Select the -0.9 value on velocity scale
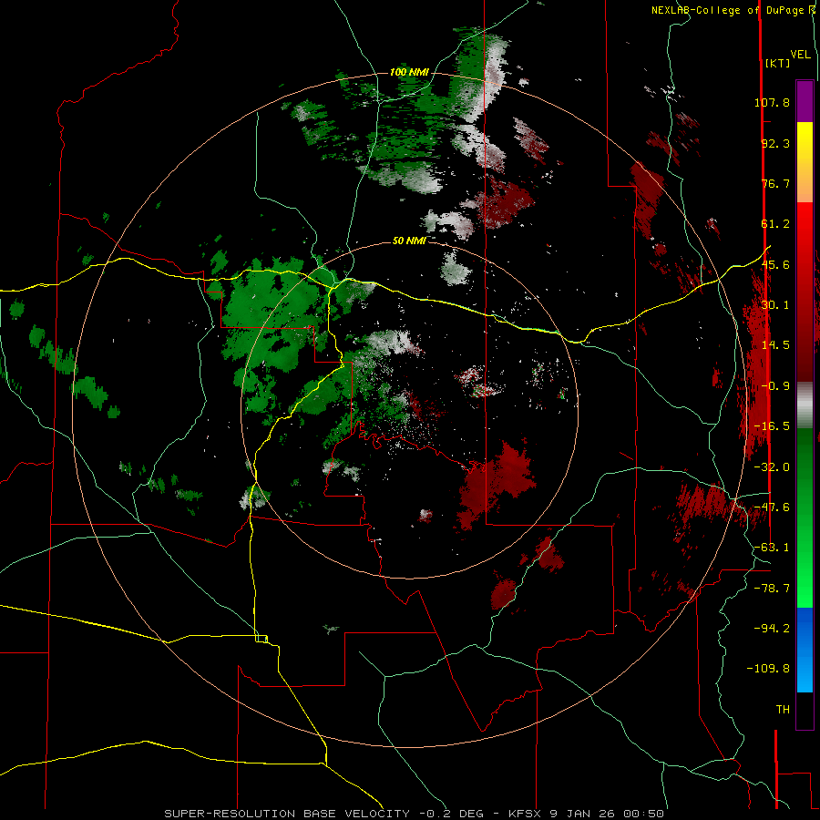 pyautogui.click(x=775, y=386)
